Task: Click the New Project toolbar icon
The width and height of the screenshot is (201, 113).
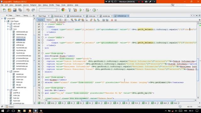Action: pos(9,10)
